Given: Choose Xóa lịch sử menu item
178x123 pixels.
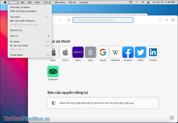Looking at the screenshot, I should coord(30,30).
